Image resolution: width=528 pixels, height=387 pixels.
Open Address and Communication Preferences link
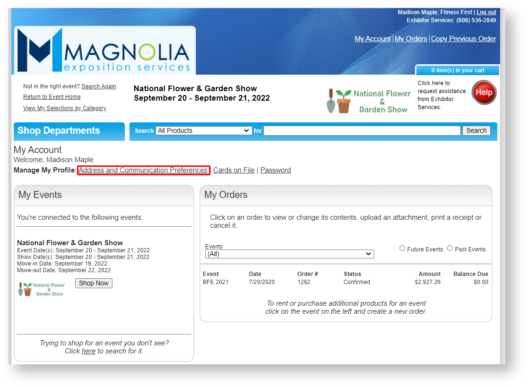click(x=143, y=170)
